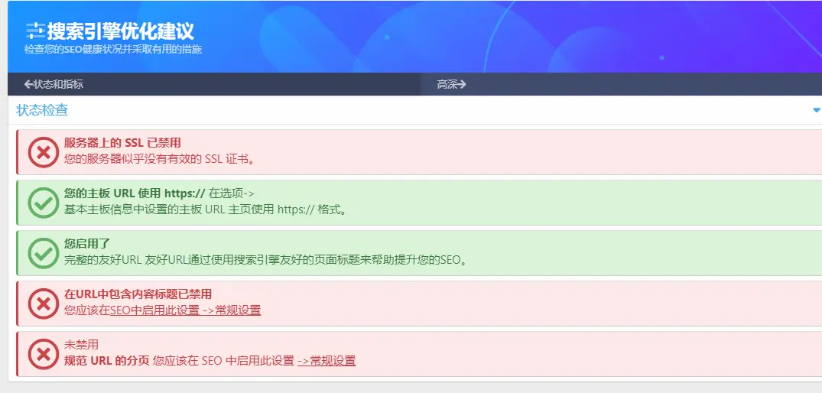
Task: Click the 在URL中包含内容标题已禁用 title
Action: (x=138, y=294)
